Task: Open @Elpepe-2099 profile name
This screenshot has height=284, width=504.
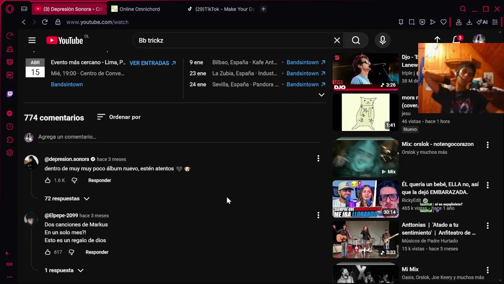Action: coord(61,215)
